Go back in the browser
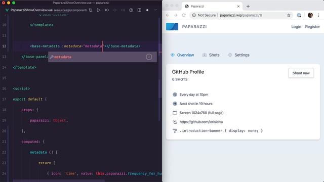This screenshot has height=182, width=324. pyautogui.click(x=168, y=15)
